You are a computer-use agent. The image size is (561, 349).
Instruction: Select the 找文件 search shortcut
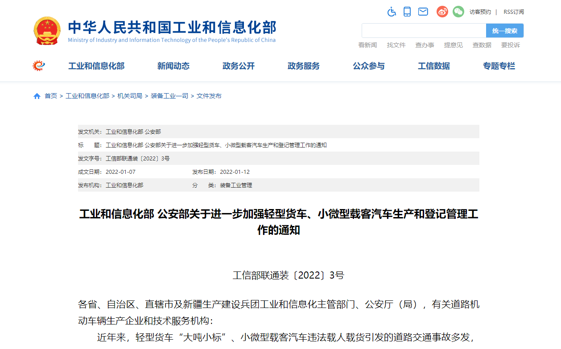pyautogui.click(x=396, y=45)
